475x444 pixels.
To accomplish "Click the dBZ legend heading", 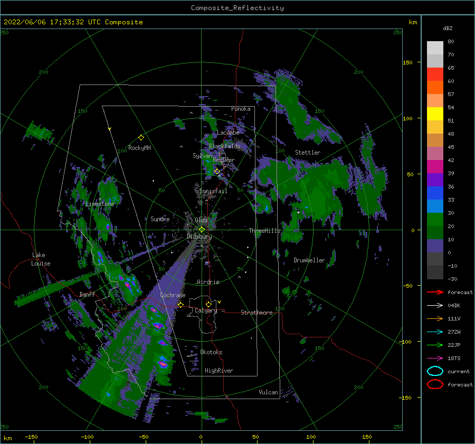I will (448, 29).
